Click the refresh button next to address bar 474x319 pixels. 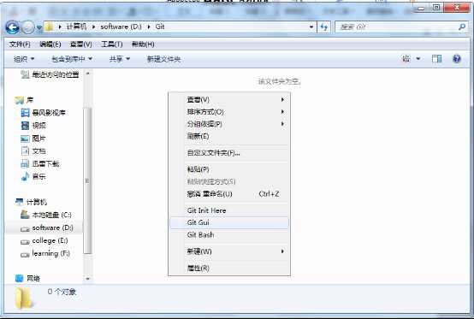(324, 27)
